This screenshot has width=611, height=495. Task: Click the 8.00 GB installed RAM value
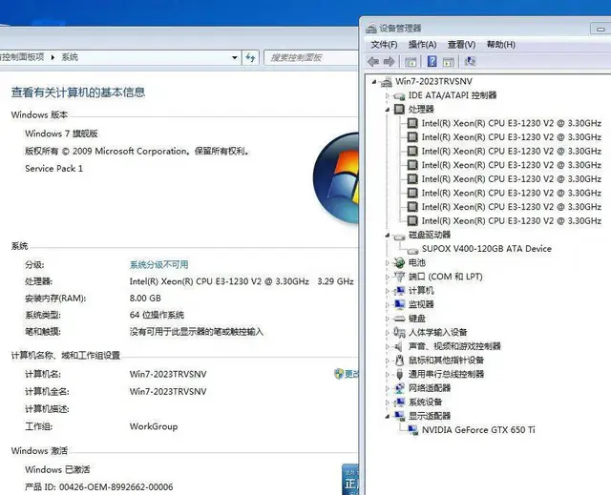coord(145,299)
